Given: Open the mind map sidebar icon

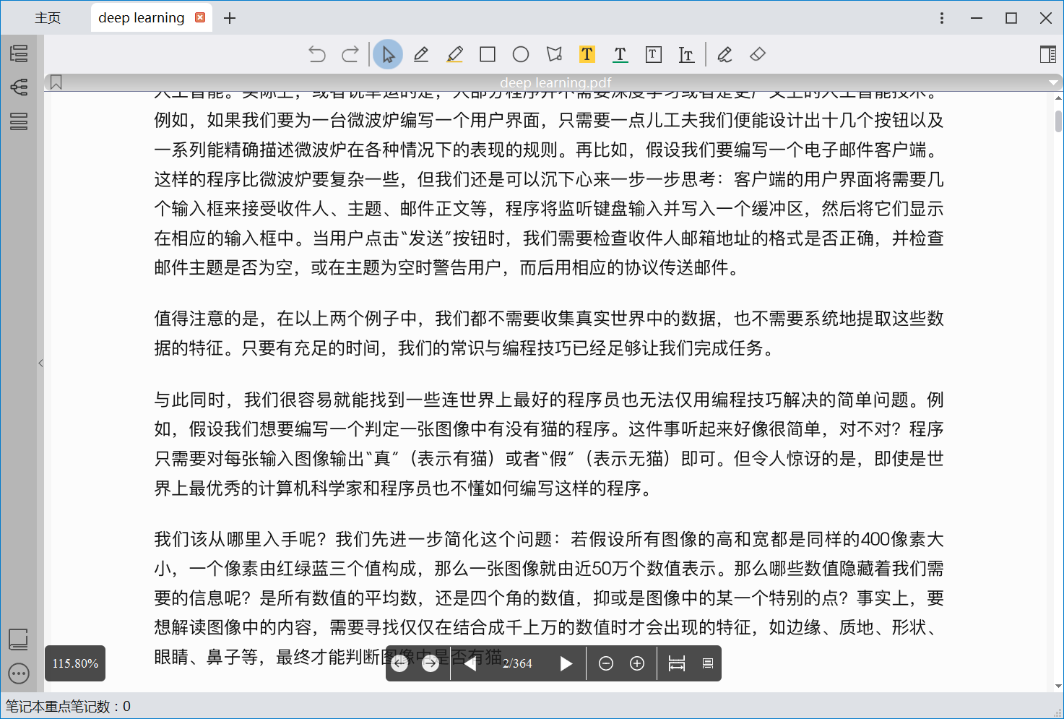Looking at the screenshot, I should (19, 87).
